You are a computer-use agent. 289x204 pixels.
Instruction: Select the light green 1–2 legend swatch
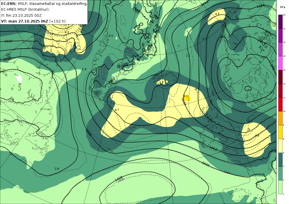point(280,187)
